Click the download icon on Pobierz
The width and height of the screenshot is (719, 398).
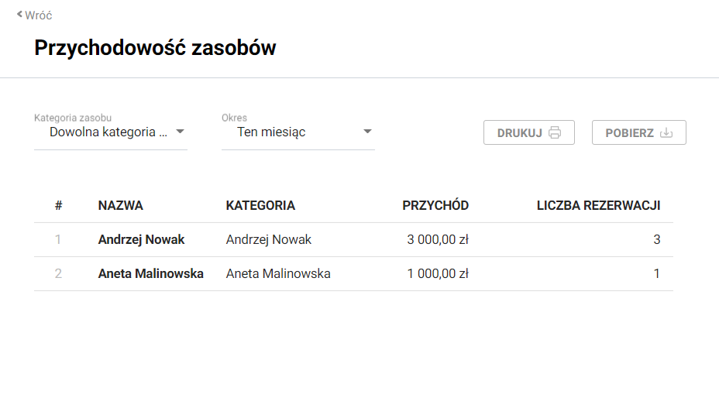pos(666,132)
